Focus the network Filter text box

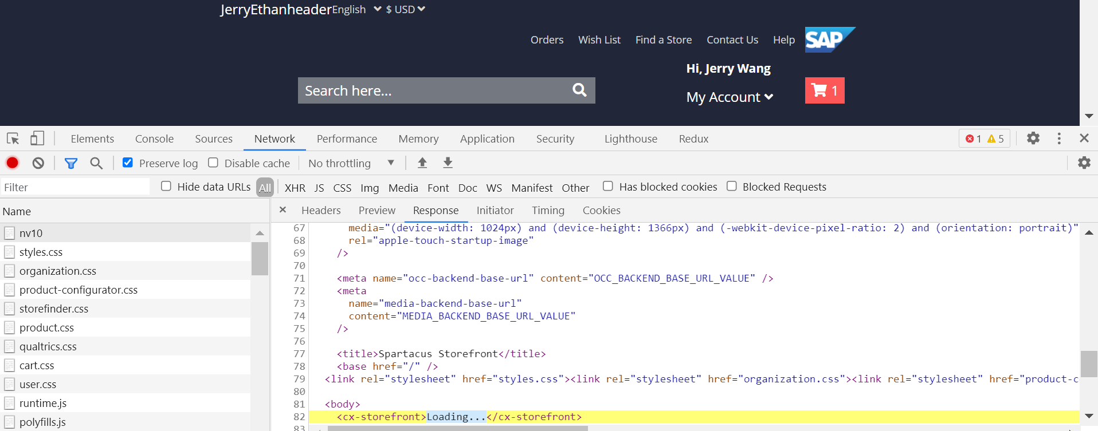(x=74, y=187)
